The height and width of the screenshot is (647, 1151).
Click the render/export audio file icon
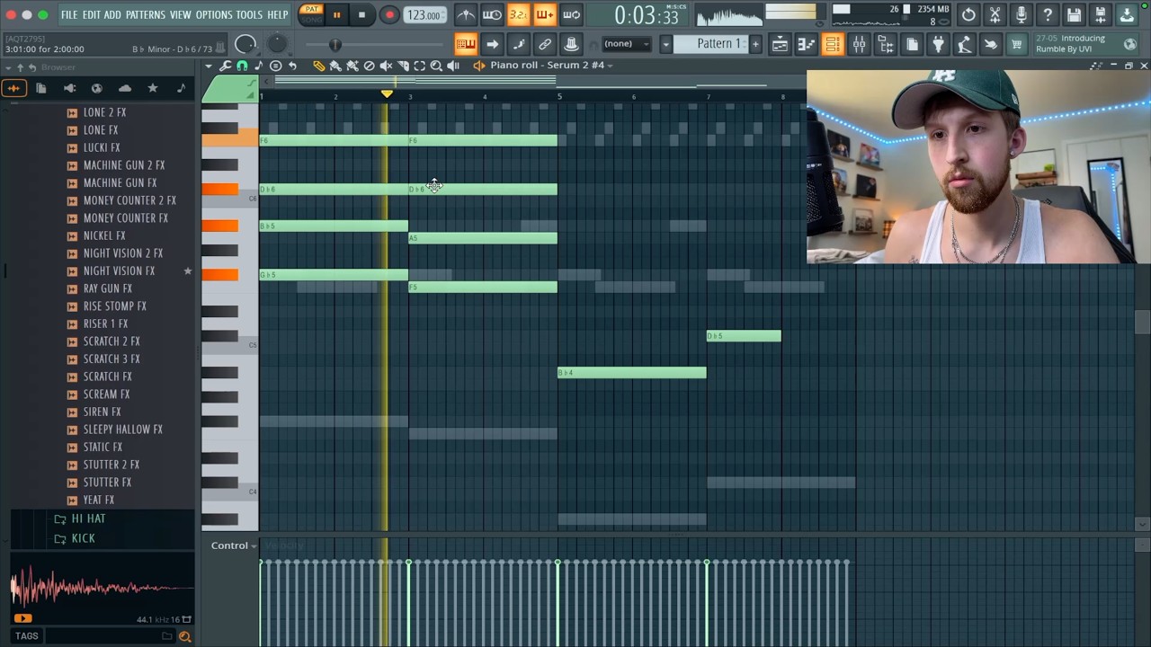1101,14
